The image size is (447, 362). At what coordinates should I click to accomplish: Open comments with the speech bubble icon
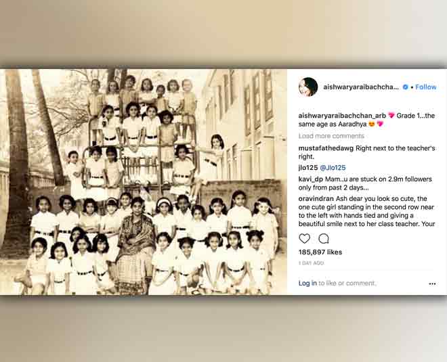coord(324,238)
